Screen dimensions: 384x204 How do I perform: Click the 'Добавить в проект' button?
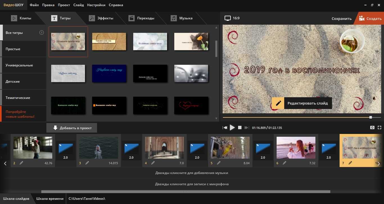coord(72,128)
